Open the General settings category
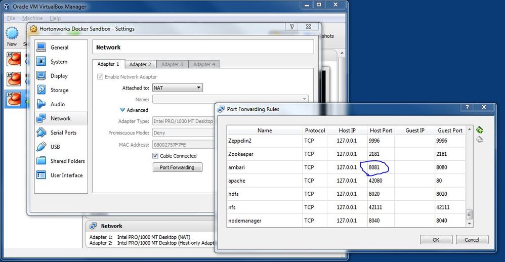The image size is (505, 262). click(x=61, y=48)
